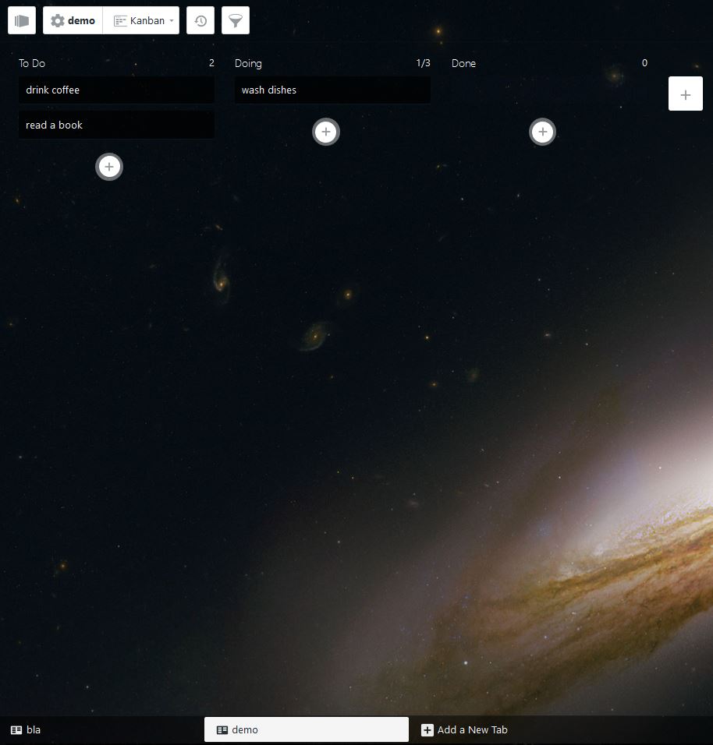The height and width of the screenshot is (745, 713).
Task: Click Add a New Tab
Action: 464,729
